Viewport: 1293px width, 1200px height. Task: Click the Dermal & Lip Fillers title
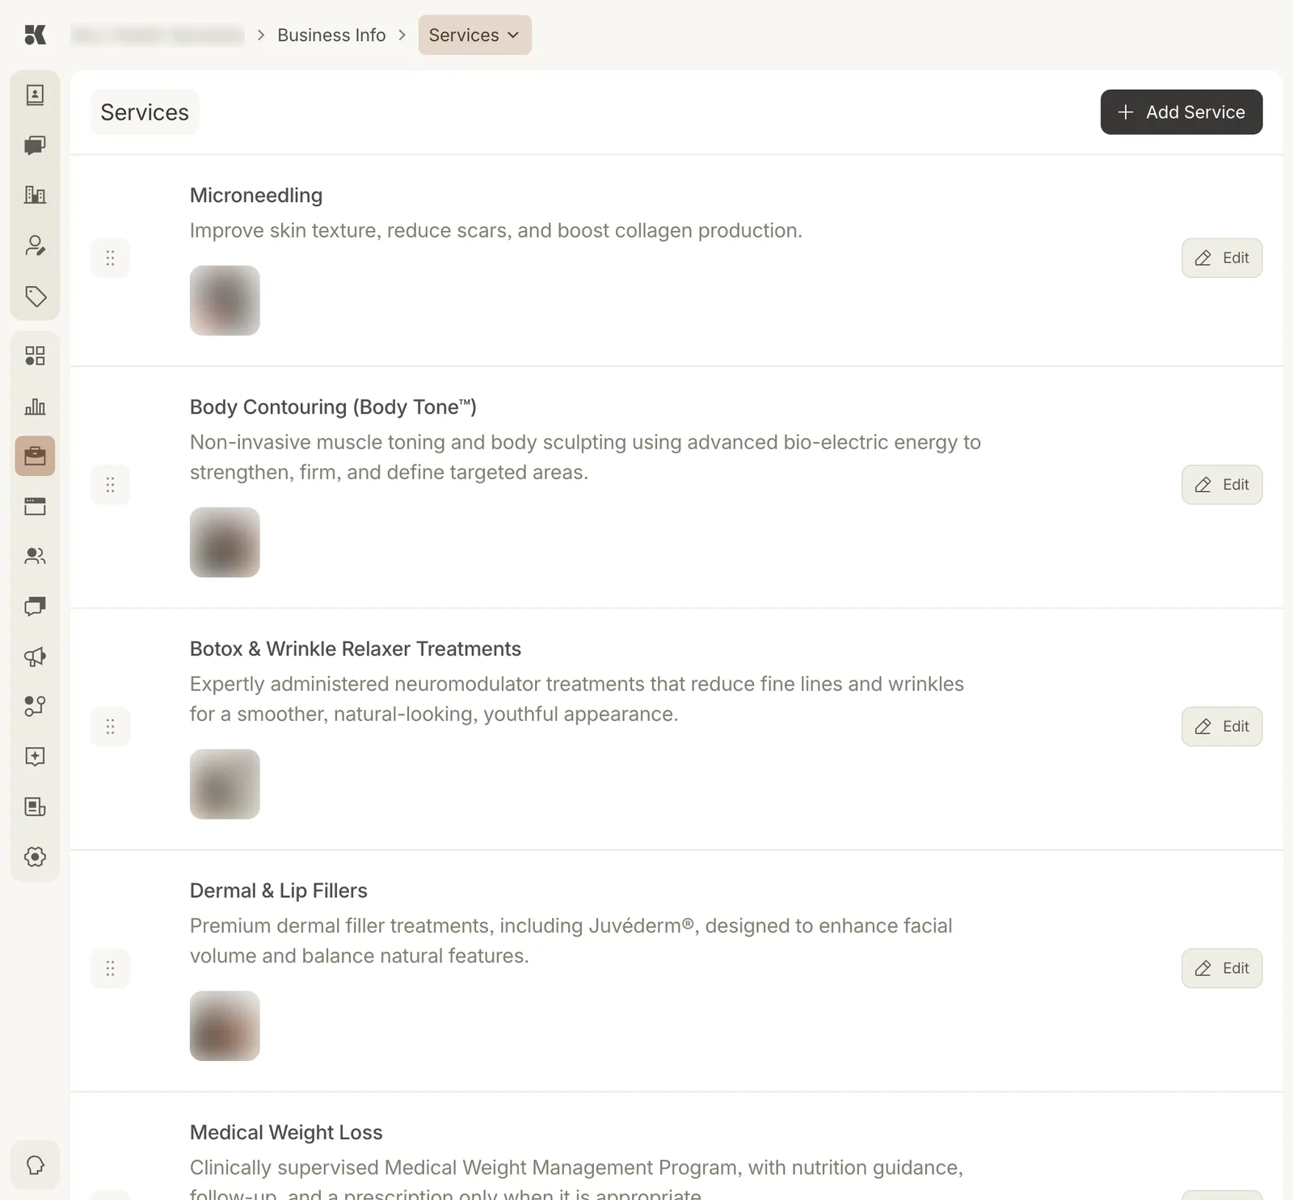click(x=279, y=891)
